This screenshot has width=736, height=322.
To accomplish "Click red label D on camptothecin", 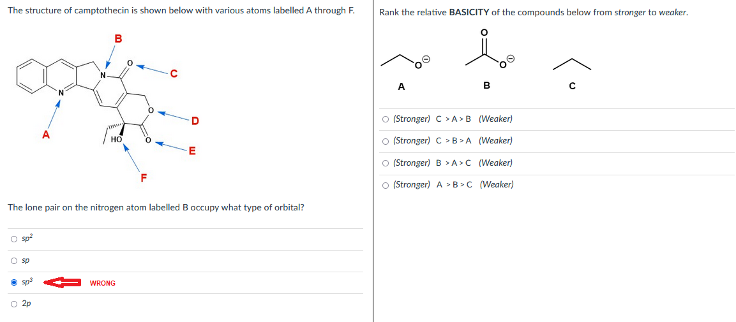I will (195, 121).
